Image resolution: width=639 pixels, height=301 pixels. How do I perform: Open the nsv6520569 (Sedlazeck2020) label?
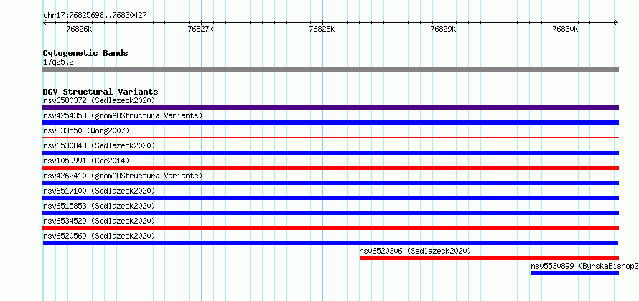click(x=99, y=236)
